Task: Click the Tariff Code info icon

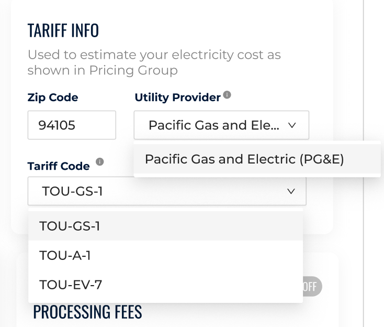Action: pos(100,161)
